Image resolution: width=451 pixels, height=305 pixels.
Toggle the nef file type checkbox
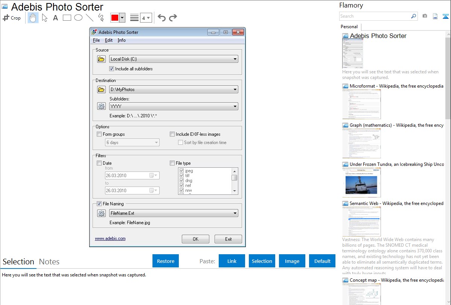(x=181, y=185)
